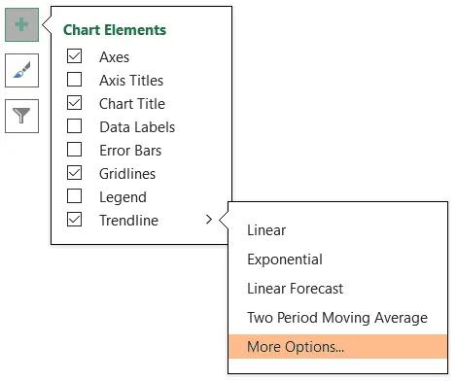Select Two Period Moving Average
The height and width of the screenshot is (381, 457).
coord(337,318)
